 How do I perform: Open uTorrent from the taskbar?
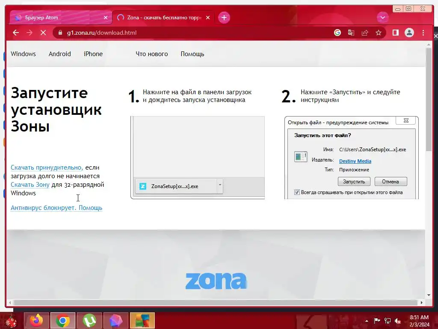[89, 320]
